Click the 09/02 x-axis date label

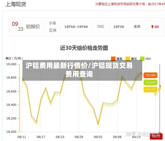(x=98, y=137)
